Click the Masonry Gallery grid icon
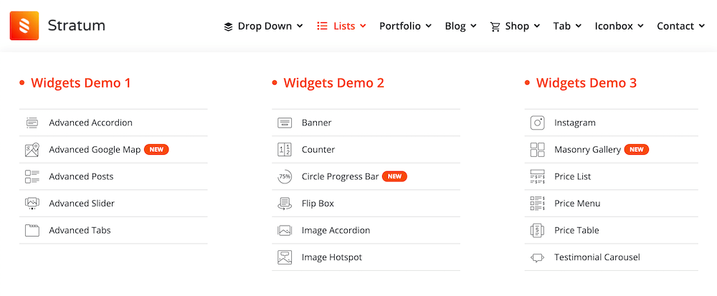 [537, 149]
